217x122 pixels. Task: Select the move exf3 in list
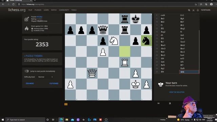[182, 59]
